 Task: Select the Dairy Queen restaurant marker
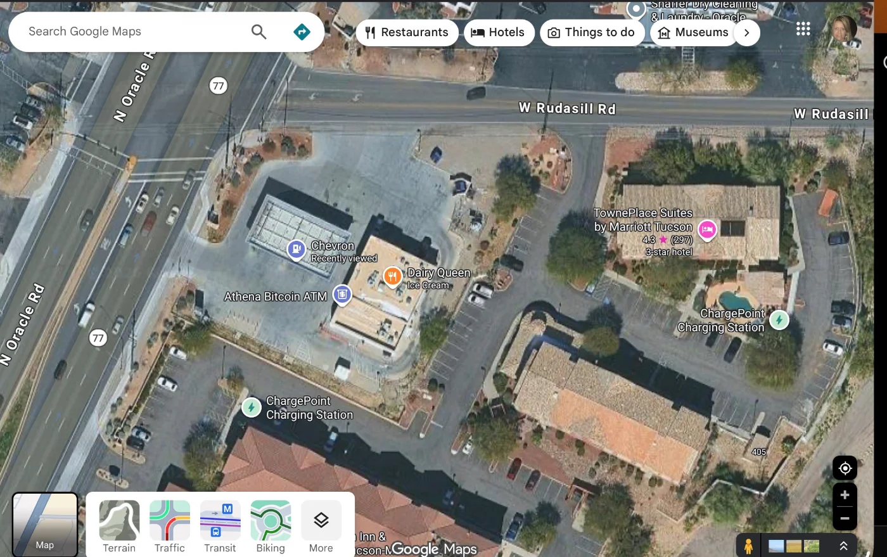pyautogui.click(x=392, y=276)
